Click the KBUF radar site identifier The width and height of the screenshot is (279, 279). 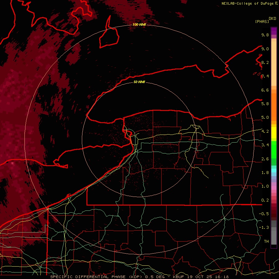[179, 277]
